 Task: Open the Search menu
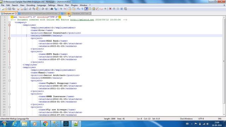[15, 5]
